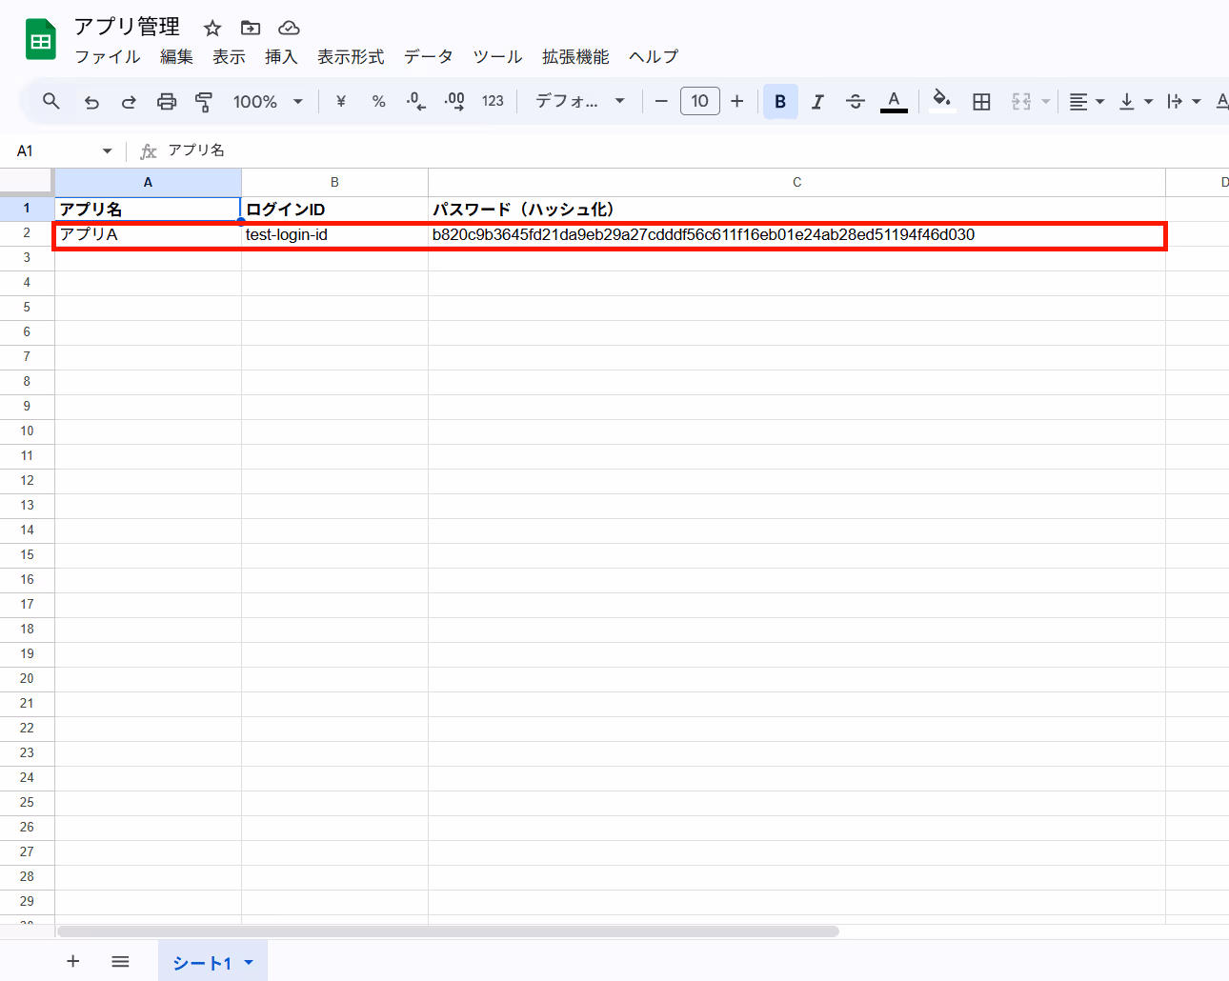Open text wrapping dropdown
The image size is (1229, 981).
point(1184,101)
